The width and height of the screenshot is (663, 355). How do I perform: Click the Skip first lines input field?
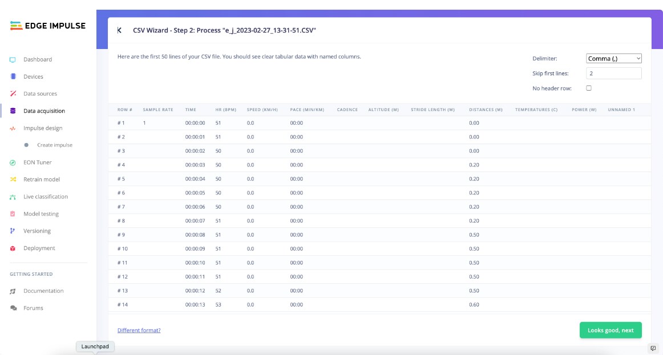(x=614, y=74)
